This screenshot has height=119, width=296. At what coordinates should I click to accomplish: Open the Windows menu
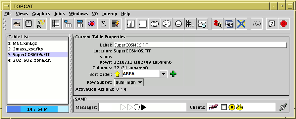[78, 14]
